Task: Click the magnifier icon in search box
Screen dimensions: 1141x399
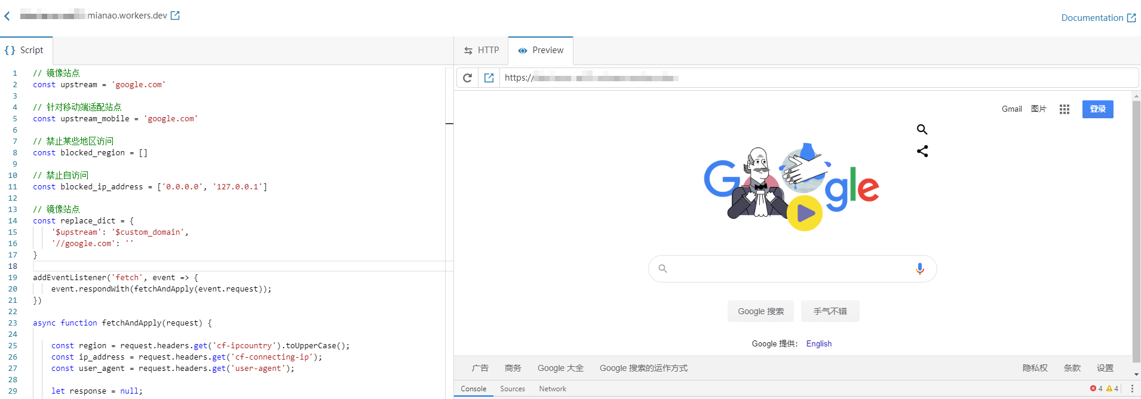Action: tap(662, 269)
